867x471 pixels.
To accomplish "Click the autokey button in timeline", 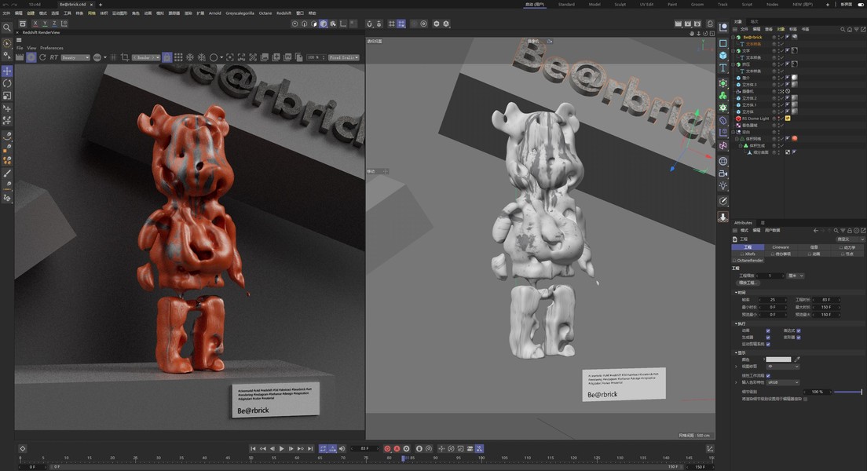I will click(x=397, y=449).
